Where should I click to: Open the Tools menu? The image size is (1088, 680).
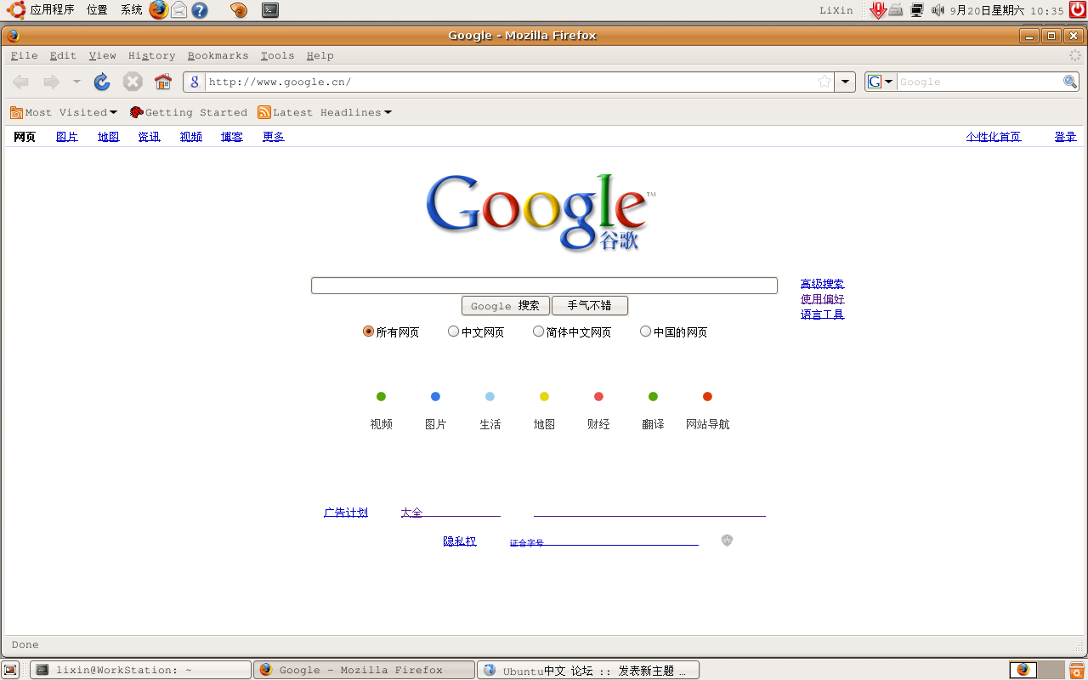point(277,55)
